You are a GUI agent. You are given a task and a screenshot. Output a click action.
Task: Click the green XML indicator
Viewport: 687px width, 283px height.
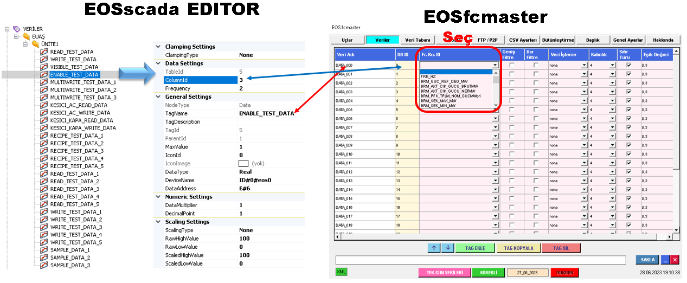(x=341, y=272)
